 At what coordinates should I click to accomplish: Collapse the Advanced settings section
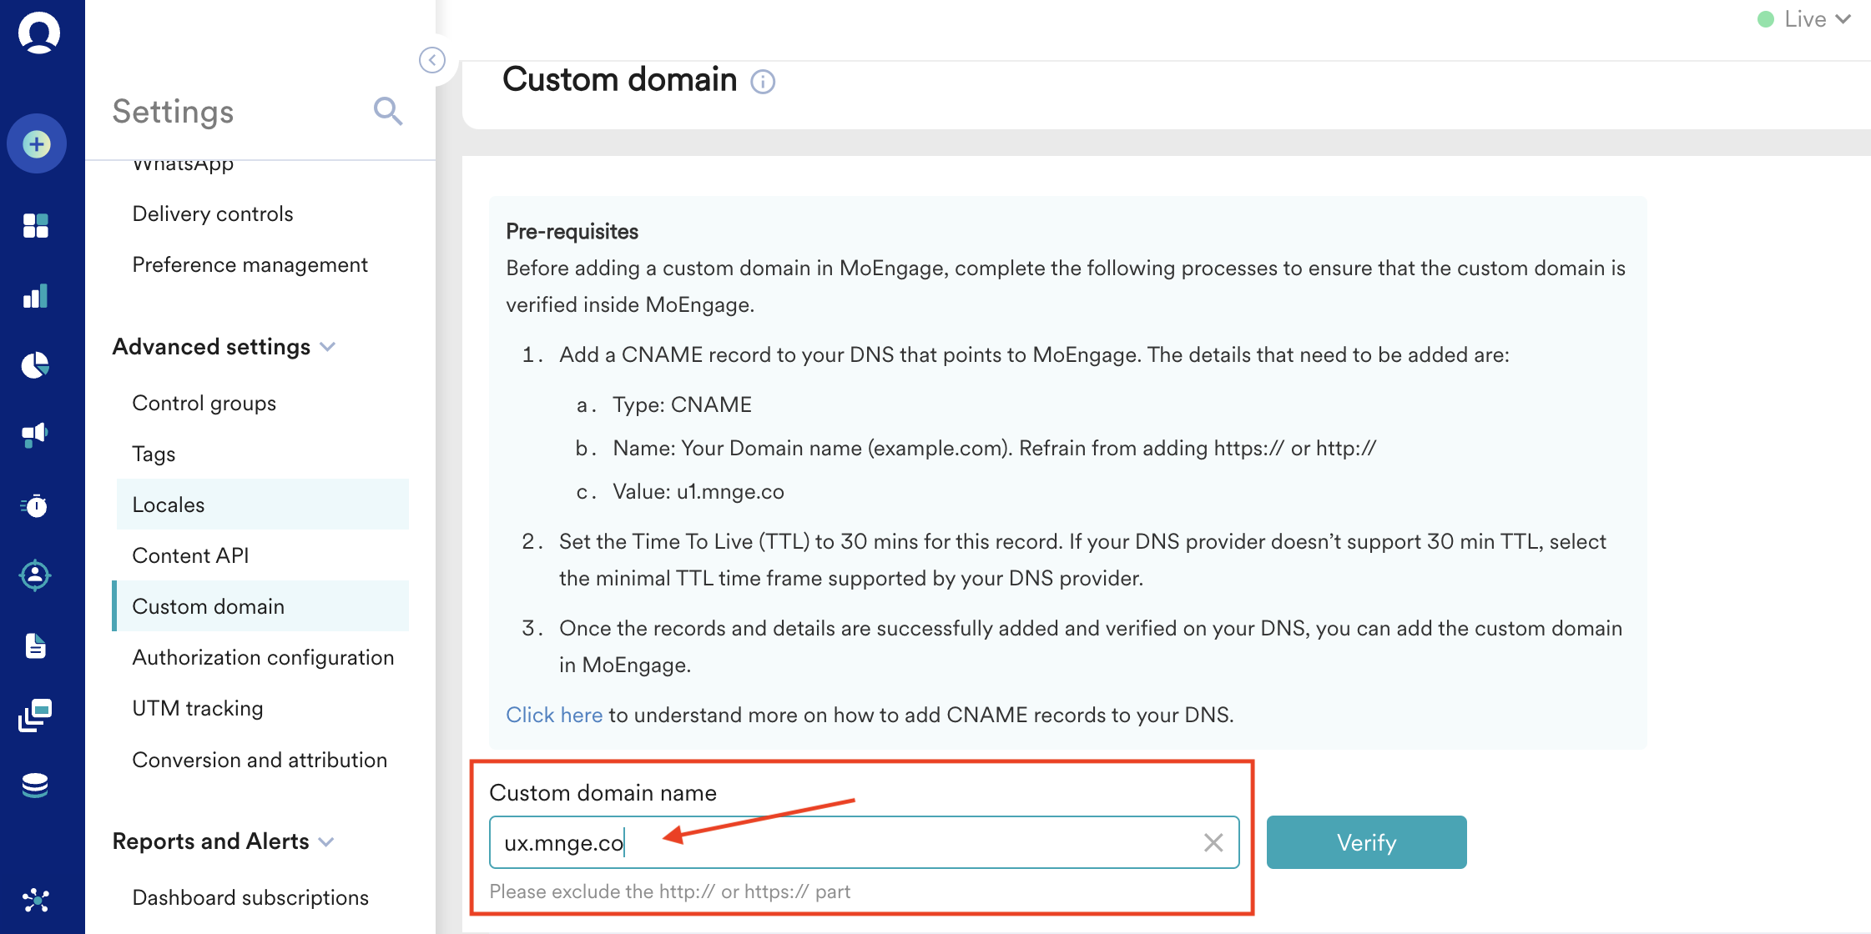tap(328, 347)
